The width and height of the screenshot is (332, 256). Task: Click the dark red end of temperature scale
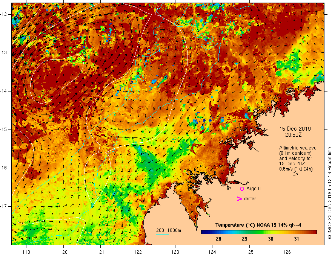[314, 232]
